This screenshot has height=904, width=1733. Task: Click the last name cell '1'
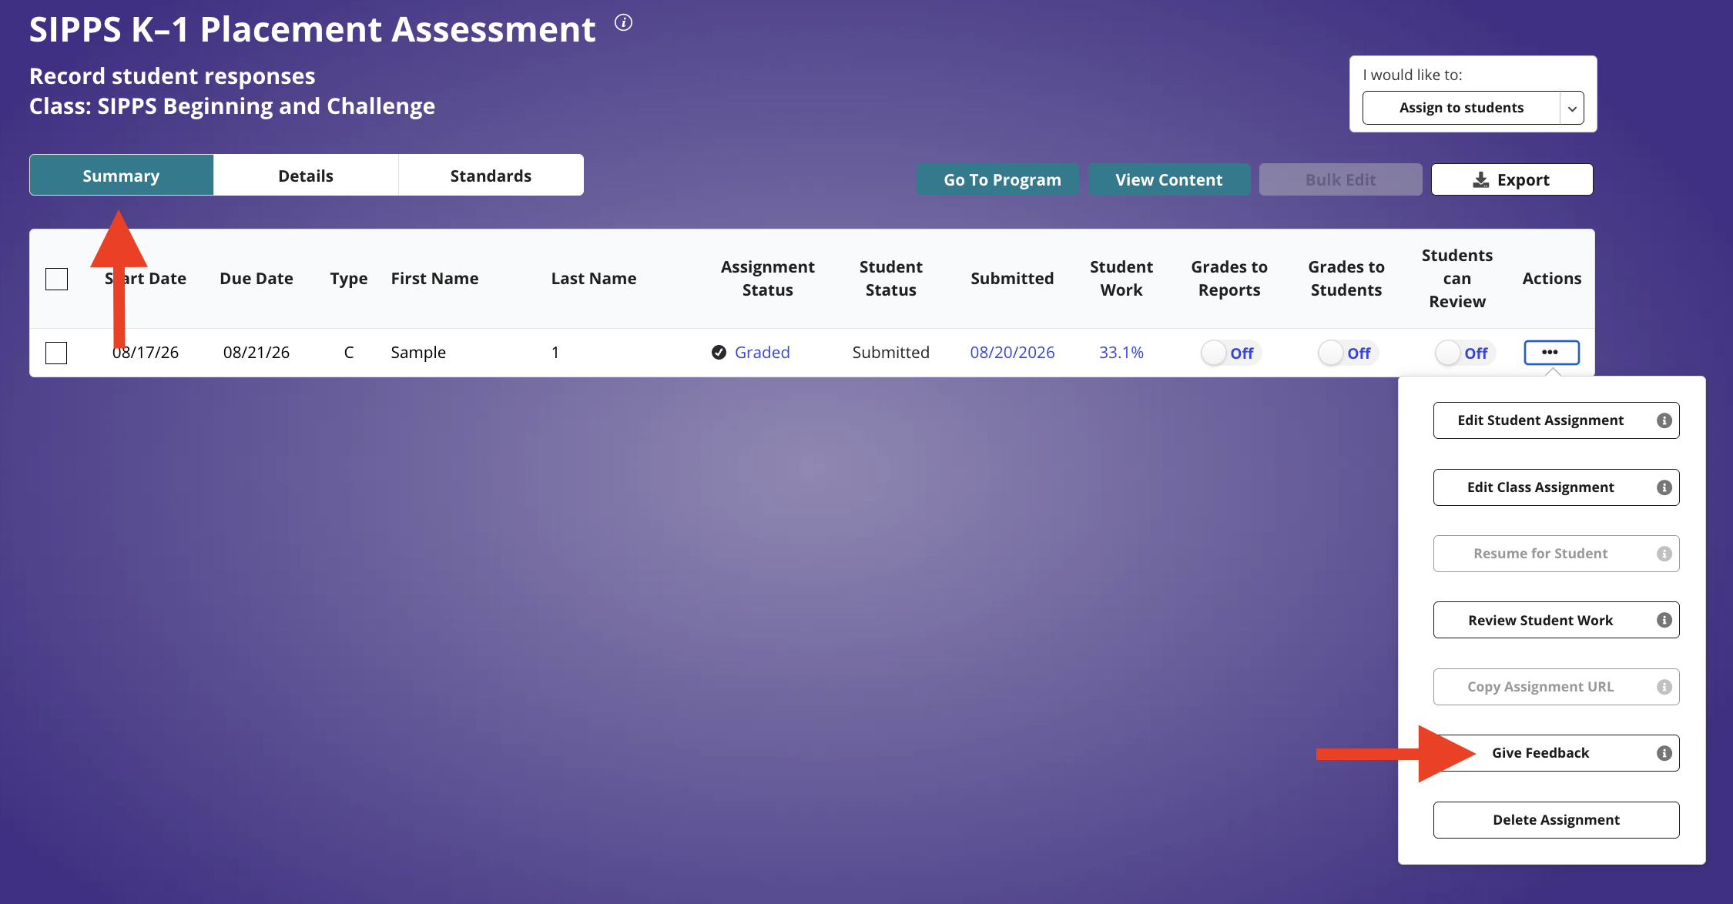click(x=555, y=353)
